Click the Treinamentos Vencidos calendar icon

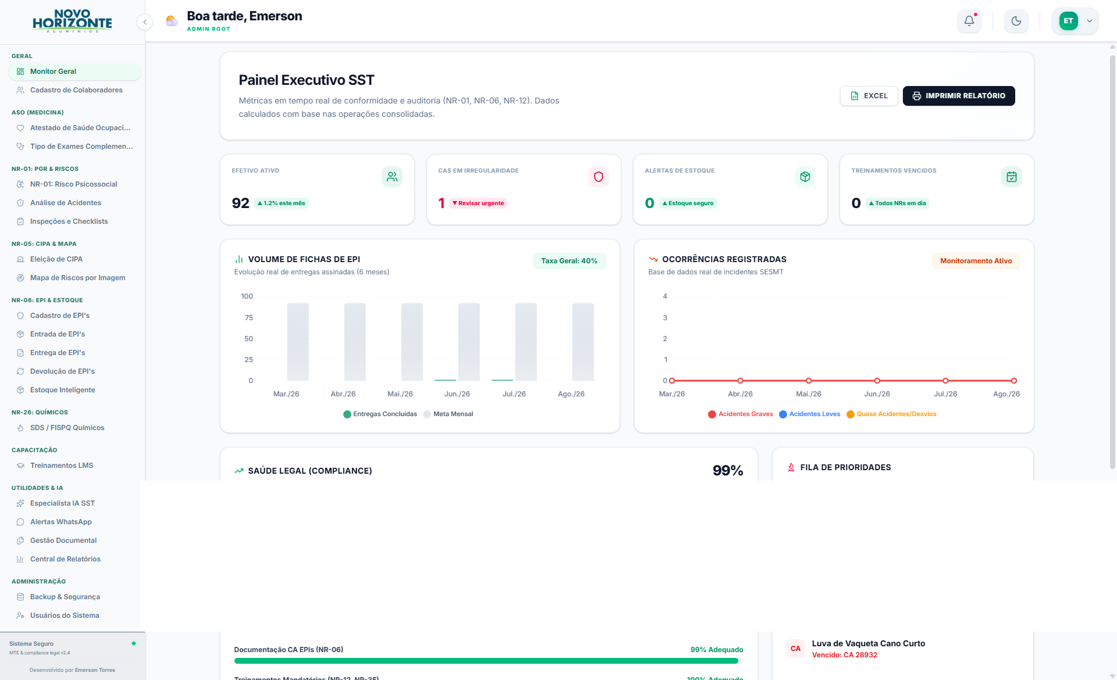[1012, 177]
